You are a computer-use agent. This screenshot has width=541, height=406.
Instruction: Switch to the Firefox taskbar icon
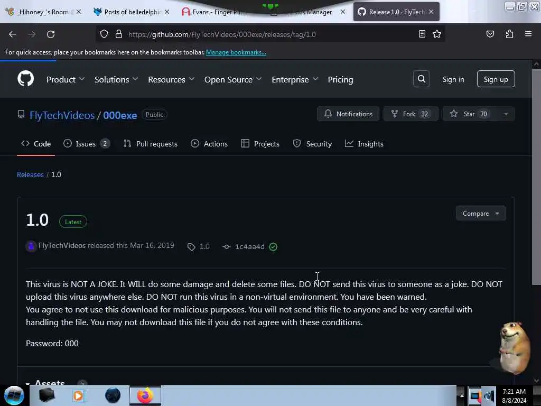coord(145,395)
